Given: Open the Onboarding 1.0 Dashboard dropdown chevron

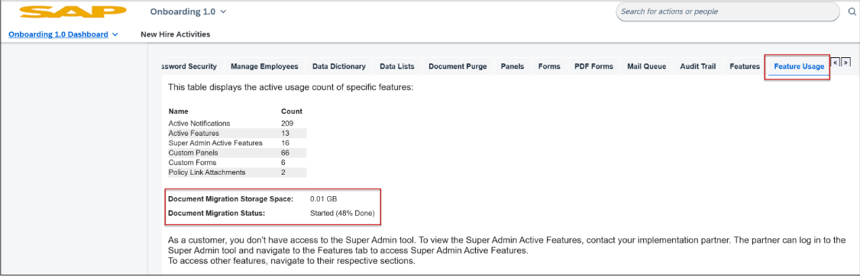Looking at the screenshot, I should click(x=115, y=34).
